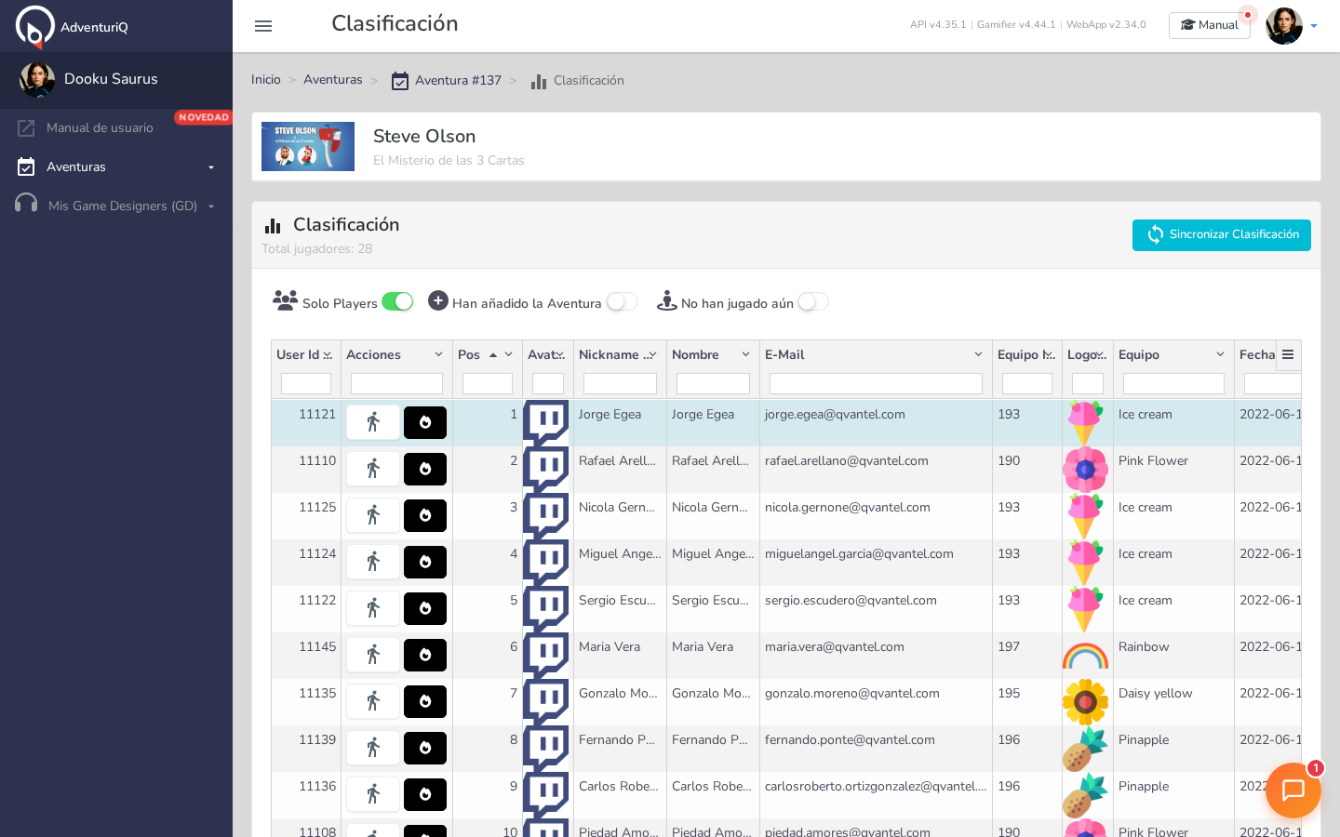Open E-Mail column dropdown
The image size is (1340, 837).
[x=978, y=354]
